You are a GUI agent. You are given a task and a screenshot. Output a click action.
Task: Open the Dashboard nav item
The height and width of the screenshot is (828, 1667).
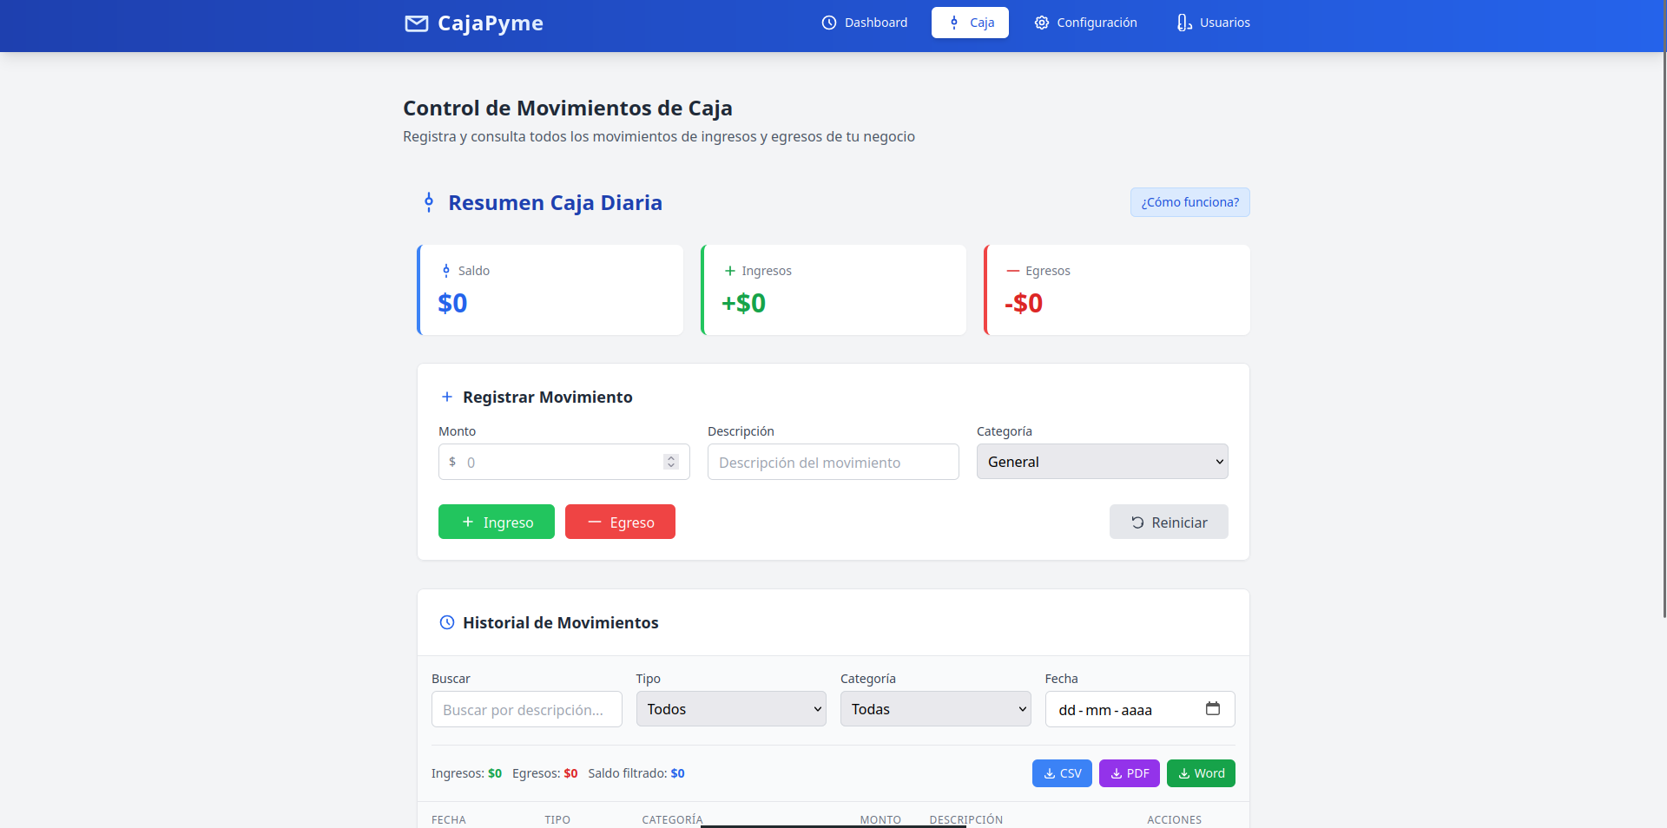tap(865, 23)
